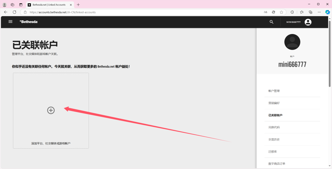Toggle the vertical tabs icon

pyautogui.click(x=21, y=5)
